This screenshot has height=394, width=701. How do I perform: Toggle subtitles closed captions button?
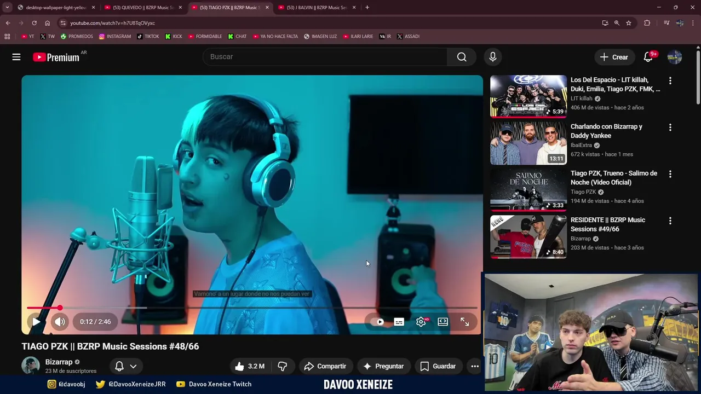(x=399, y=322)
